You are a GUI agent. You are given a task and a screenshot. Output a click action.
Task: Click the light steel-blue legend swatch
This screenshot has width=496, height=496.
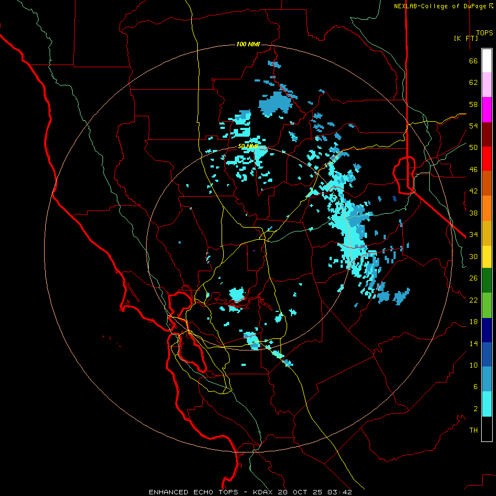click(x=487, y=379)
